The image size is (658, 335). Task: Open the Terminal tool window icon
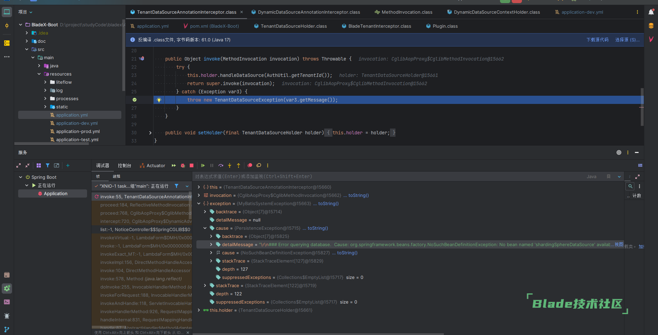click(x=7, y=302)
